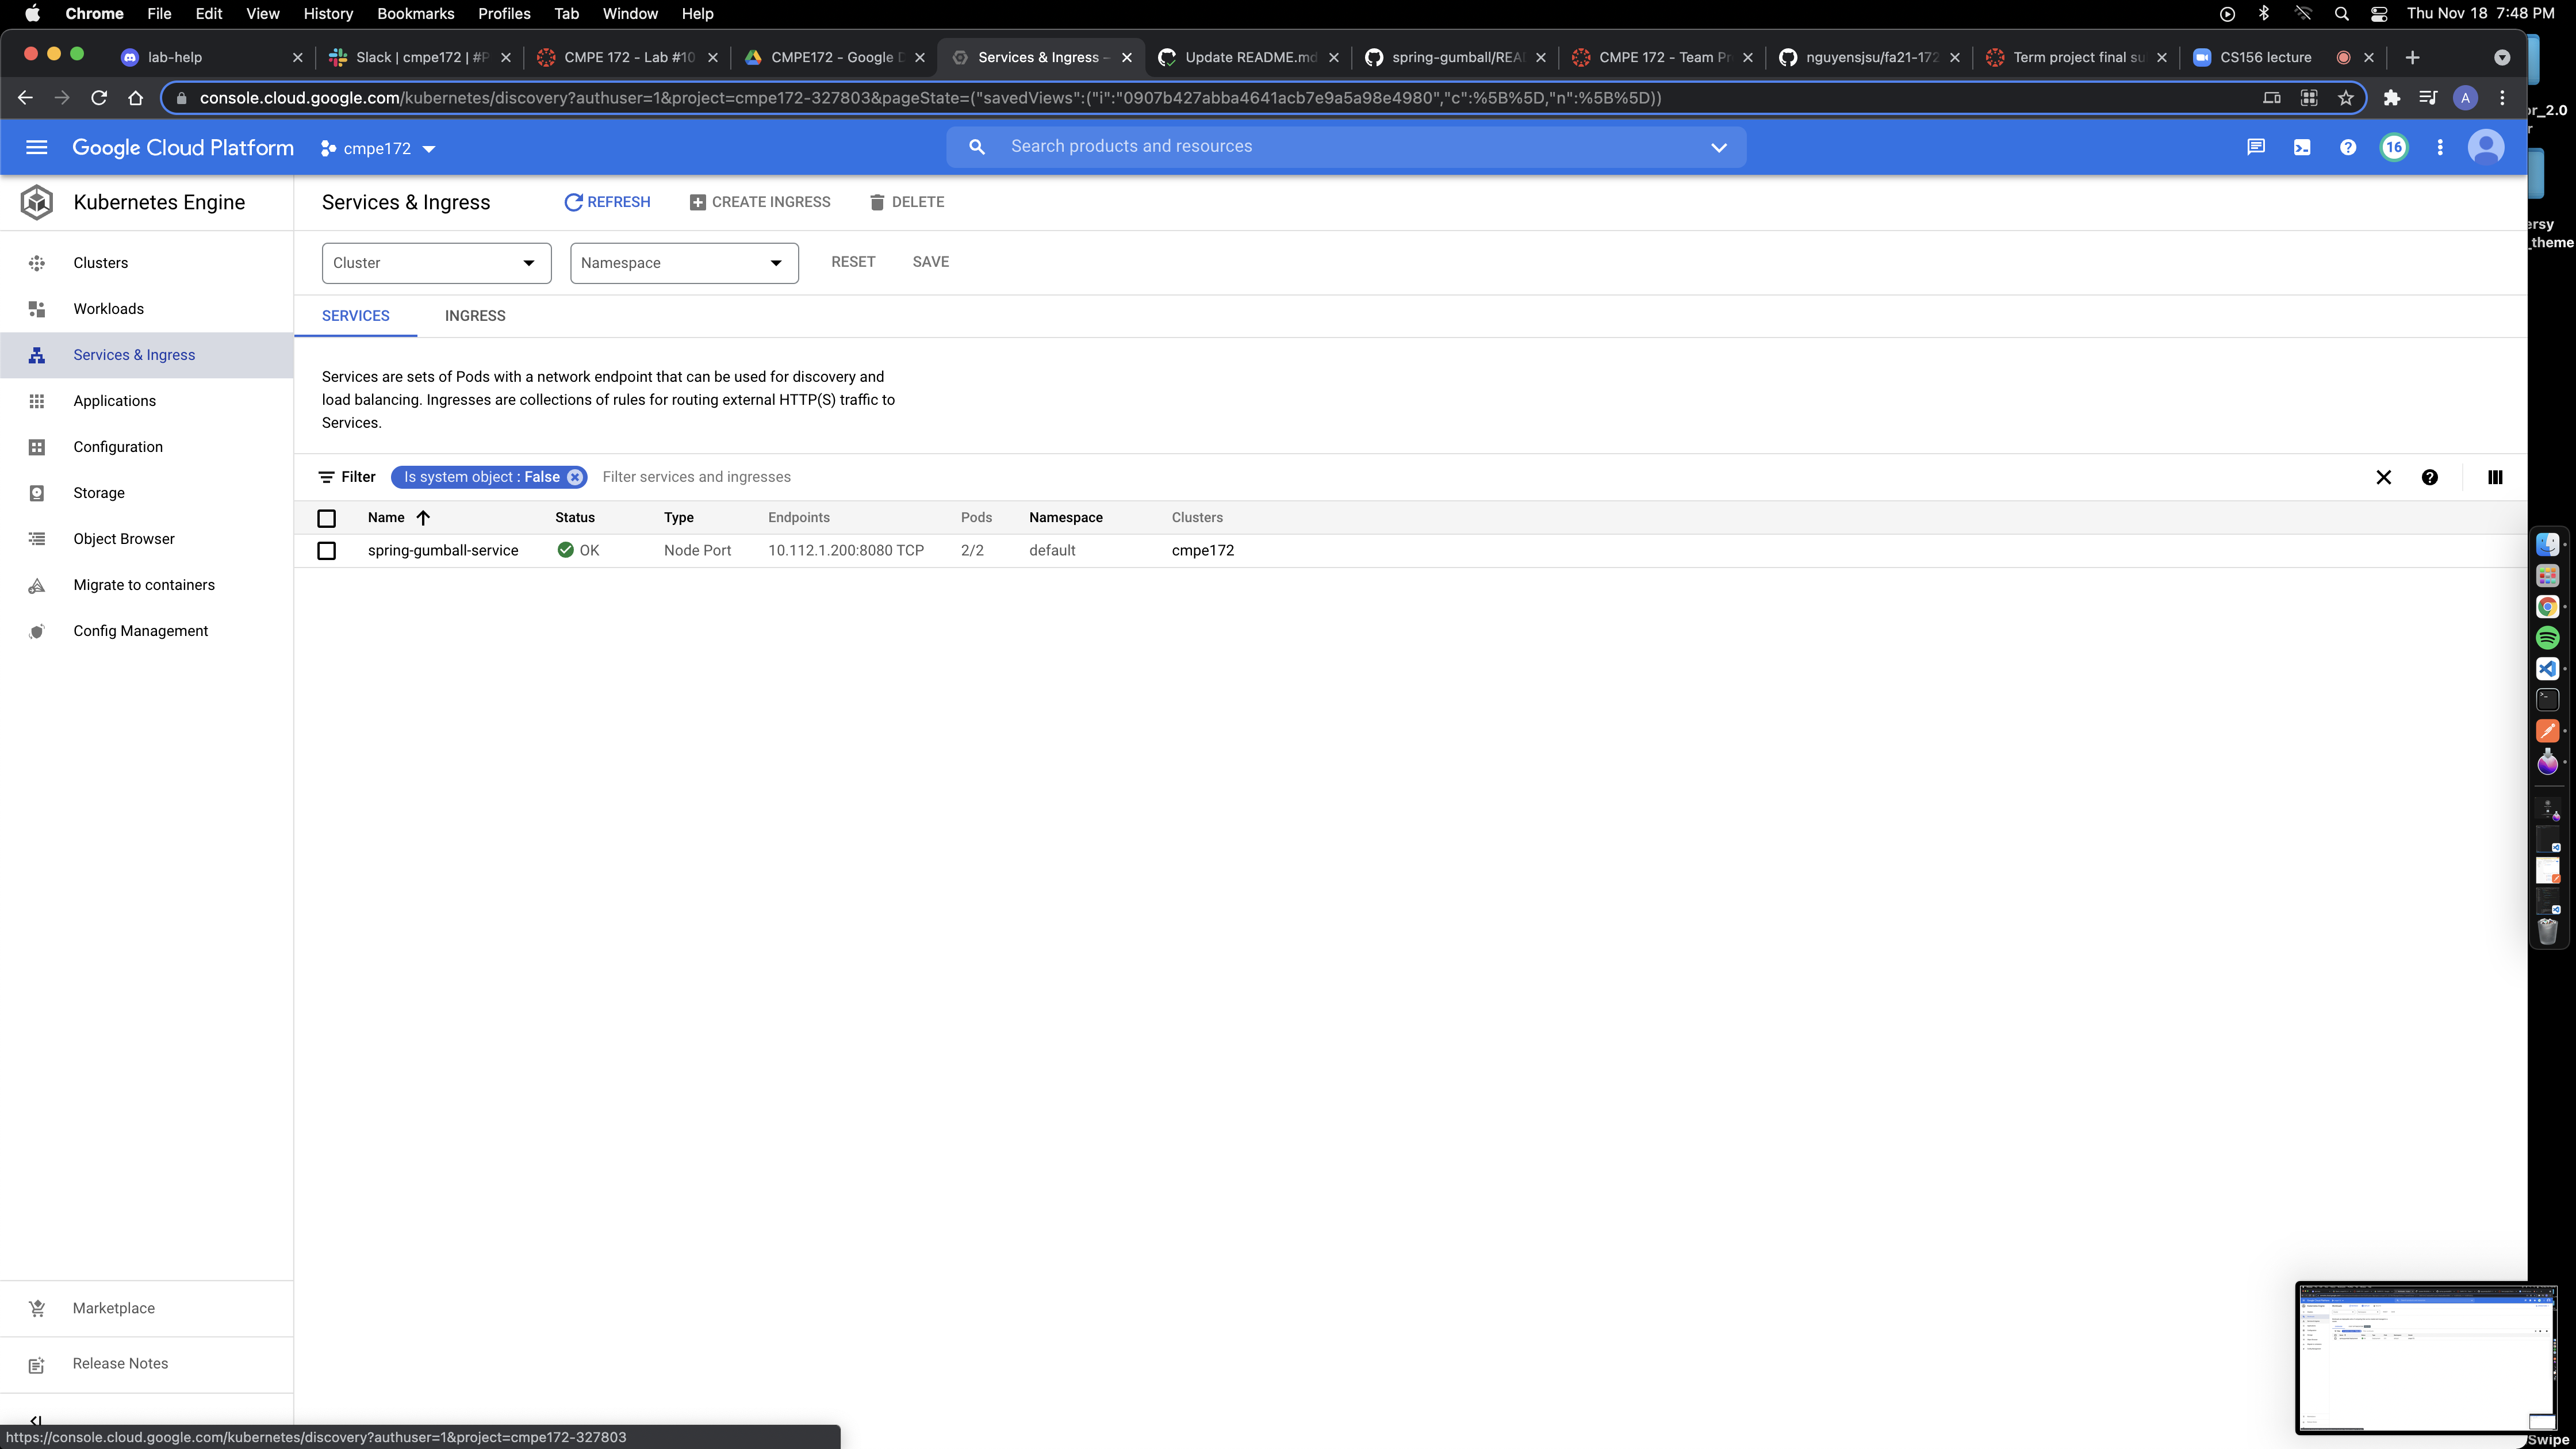The width and height of the screenshot is (2576, 1449).
Task: Open the cmpe172 project selector
Action: tap(378, 149)
